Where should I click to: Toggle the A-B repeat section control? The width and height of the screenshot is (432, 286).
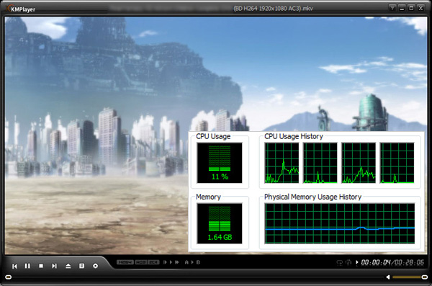pyautogui.click(x=192, y=262)
